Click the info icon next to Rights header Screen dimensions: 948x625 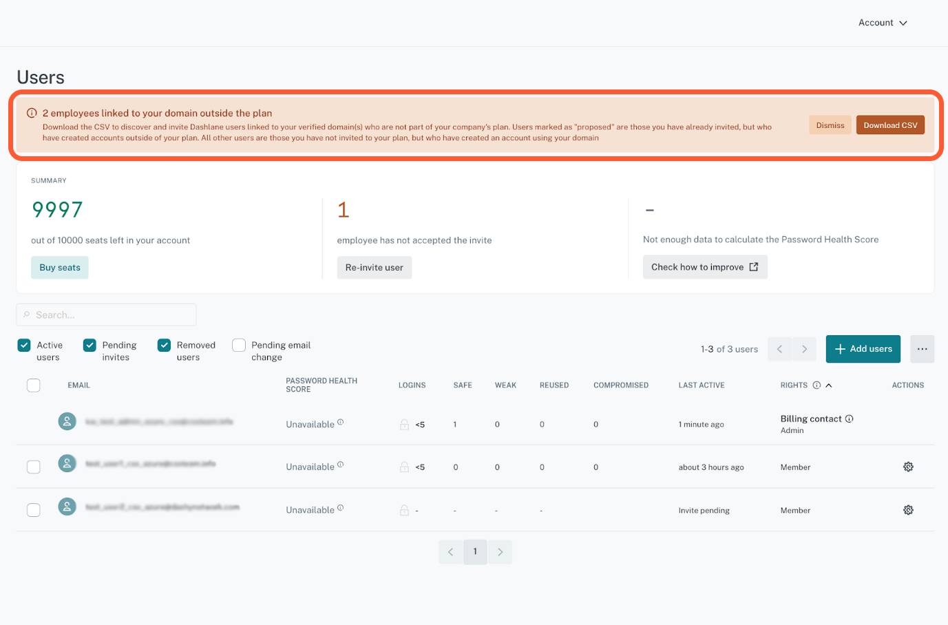[817, 385]
